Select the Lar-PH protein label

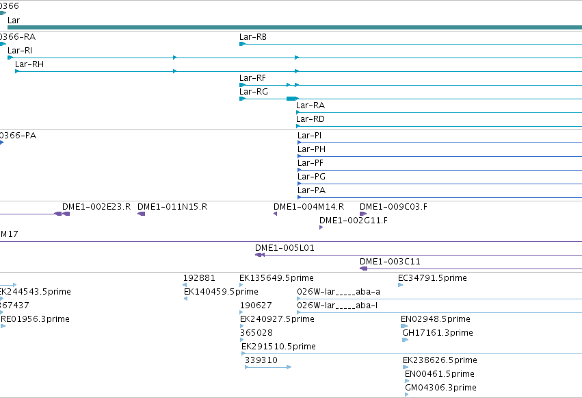click(311, 149)
